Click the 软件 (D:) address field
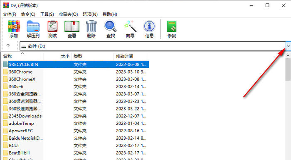 [153, 46]
